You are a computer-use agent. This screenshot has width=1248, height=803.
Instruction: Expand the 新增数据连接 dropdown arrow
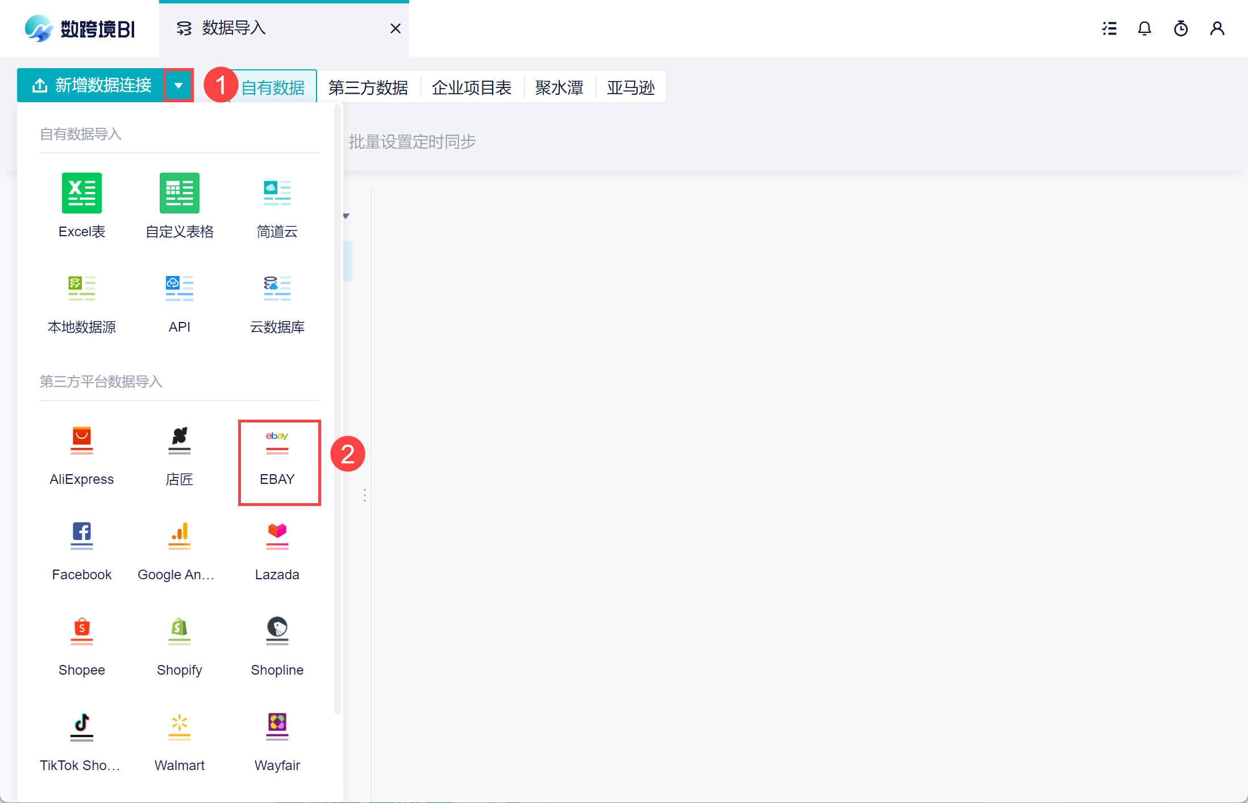(x=178, y=86)
